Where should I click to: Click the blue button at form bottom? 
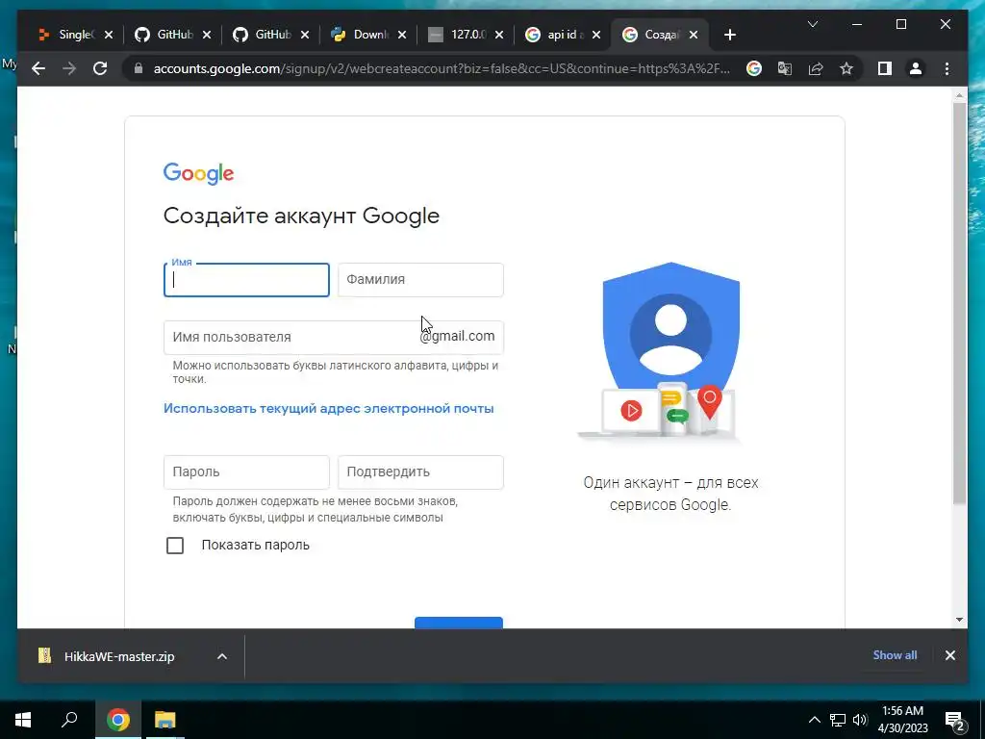[459, 623]
